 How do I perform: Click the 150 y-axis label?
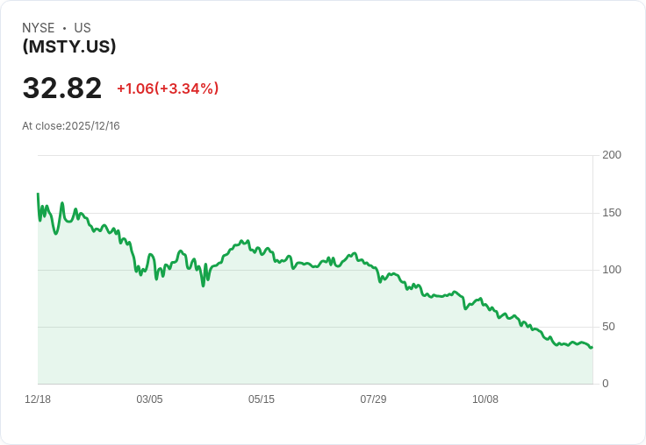point(612,213)
